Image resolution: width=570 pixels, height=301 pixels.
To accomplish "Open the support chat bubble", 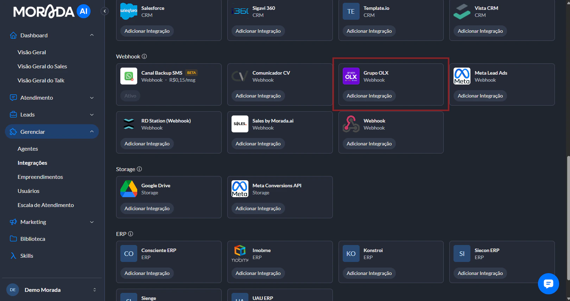I will point(548,283).
